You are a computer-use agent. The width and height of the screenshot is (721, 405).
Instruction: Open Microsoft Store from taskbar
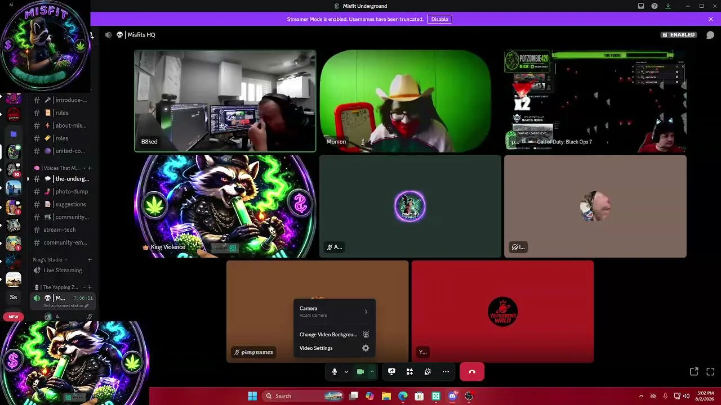coord(419,396)
